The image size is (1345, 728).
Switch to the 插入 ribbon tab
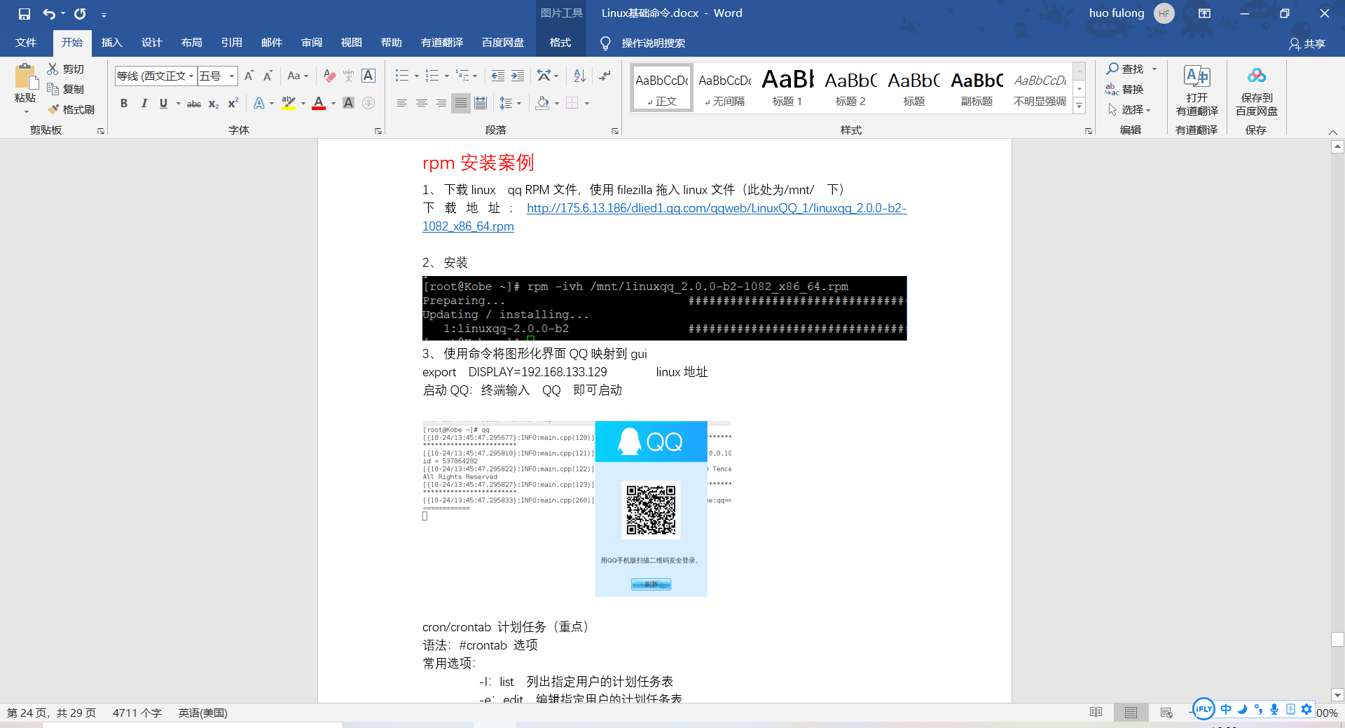[x=111, y=43]
